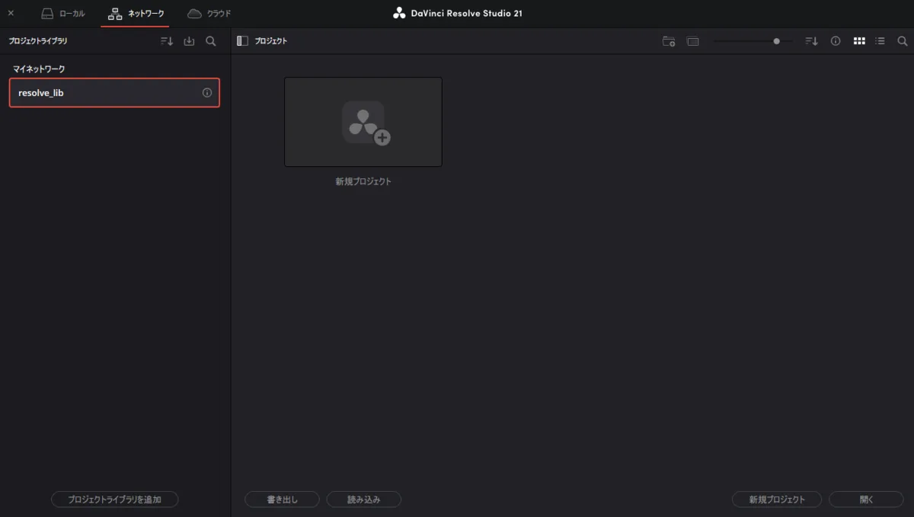
Task: Close the project manager with the X icon
Action: (x=11, y=13)
